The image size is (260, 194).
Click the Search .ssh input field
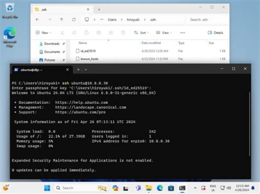[208, 20]
